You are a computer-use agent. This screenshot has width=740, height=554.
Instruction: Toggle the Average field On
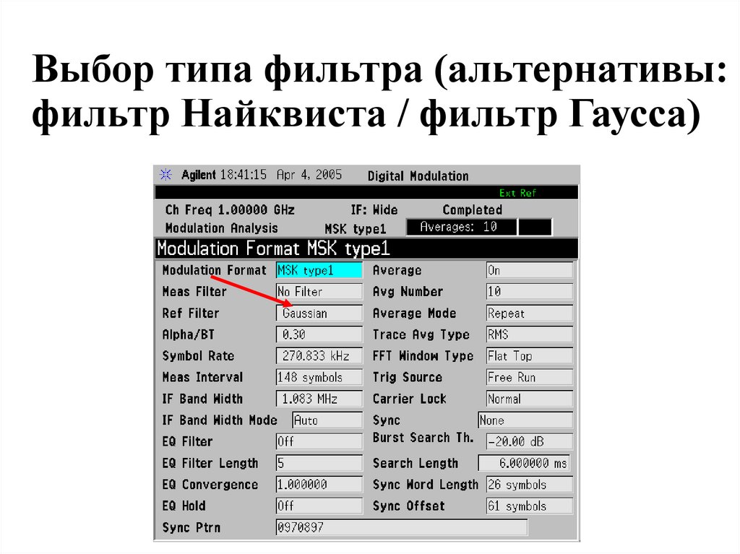coord(530,270)
